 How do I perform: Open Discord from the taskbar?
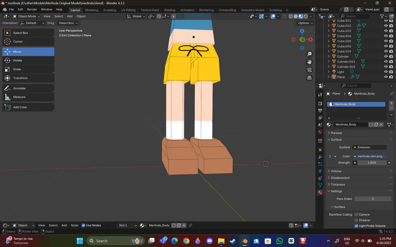[x=209, y=241]
